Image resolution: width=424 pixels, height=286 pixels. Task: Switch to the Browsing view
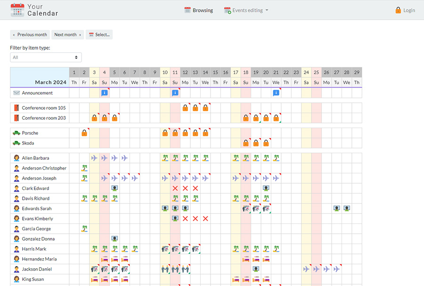click(198, 10)
